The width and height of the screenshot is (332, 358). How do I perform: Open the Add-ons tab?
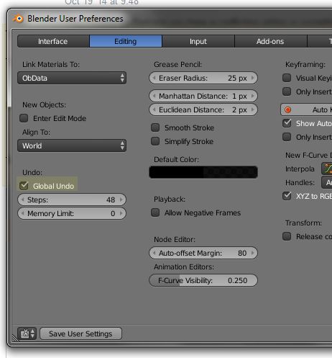[x=271, y=41]
